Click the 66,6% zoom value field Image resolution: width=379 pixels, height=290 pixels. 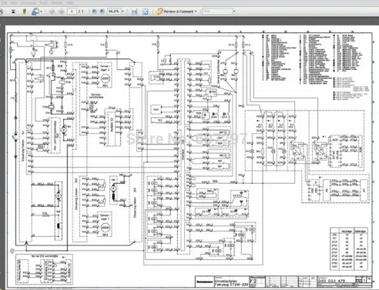pyautogui.click(x=114, y=12)
